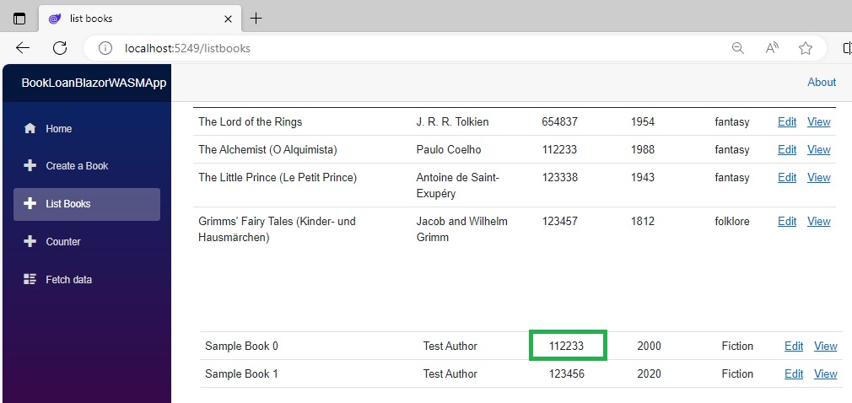The width and height of the screenshot is (852, 403).
Task: Edit The Little Prince entry
Action: coord(787,177)
